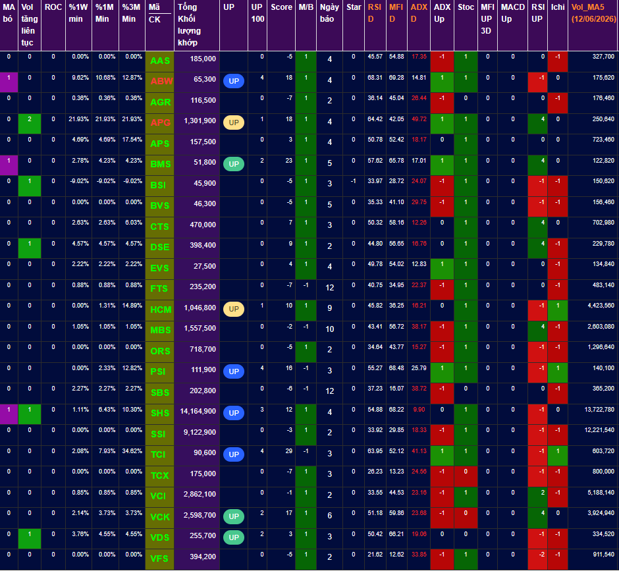The height and width of the screenshot is (573, 619).
Task: Select the ORS ticker symbol
Action: 160,351
